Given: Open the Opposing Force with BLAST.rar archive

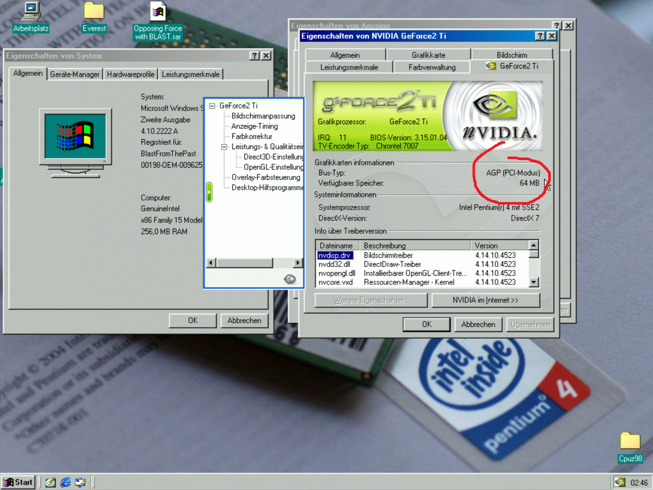Looking at the screenshot, I should tap(157, 10).
